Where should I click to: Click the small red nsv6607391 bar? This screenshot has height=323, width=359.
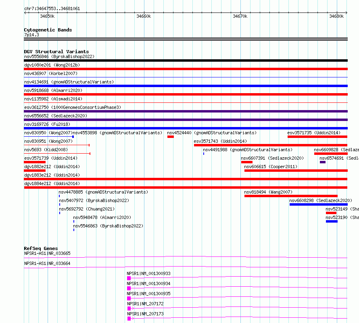click(x=247, y=162)
